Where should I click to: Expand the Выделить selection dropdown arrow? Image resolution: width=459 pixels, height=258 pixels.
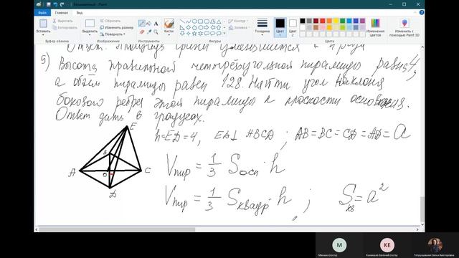click(90, 35)
